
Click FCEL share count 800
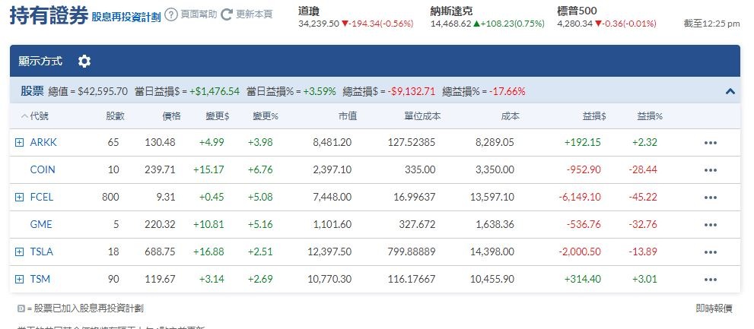pyautogui.click(x=110, y=197)
